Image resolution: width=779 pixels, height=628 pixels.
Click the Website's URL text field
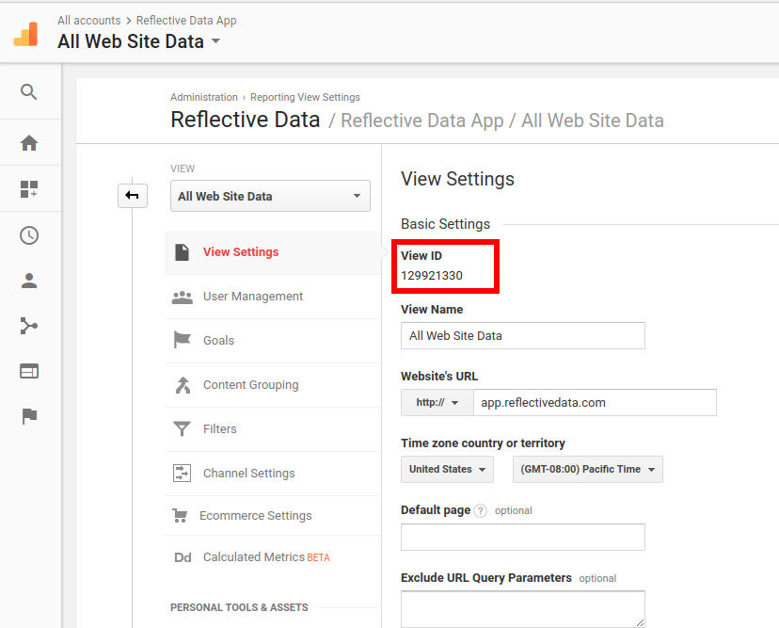[595, 402]
